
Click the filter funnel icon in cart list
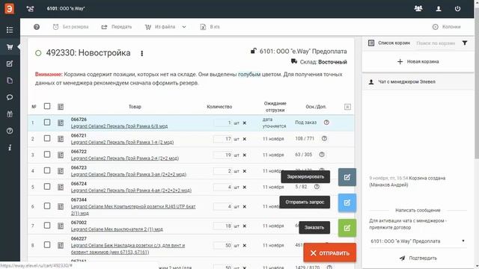[x=465, y=43]
